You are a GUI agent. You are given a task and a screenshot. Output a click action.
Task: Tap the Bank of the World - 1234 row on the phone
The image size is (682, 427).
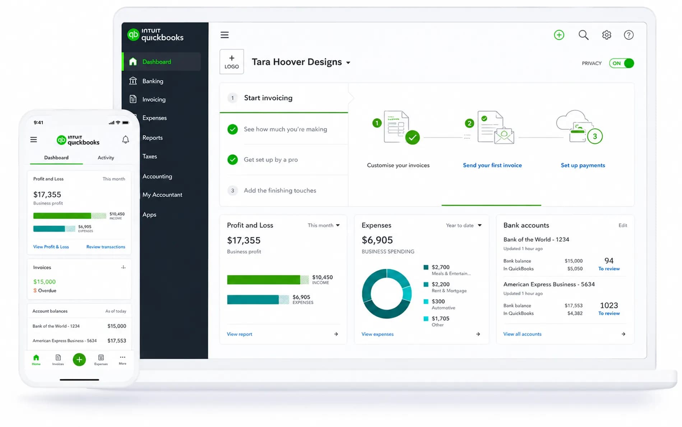click(x=79, y=326)
